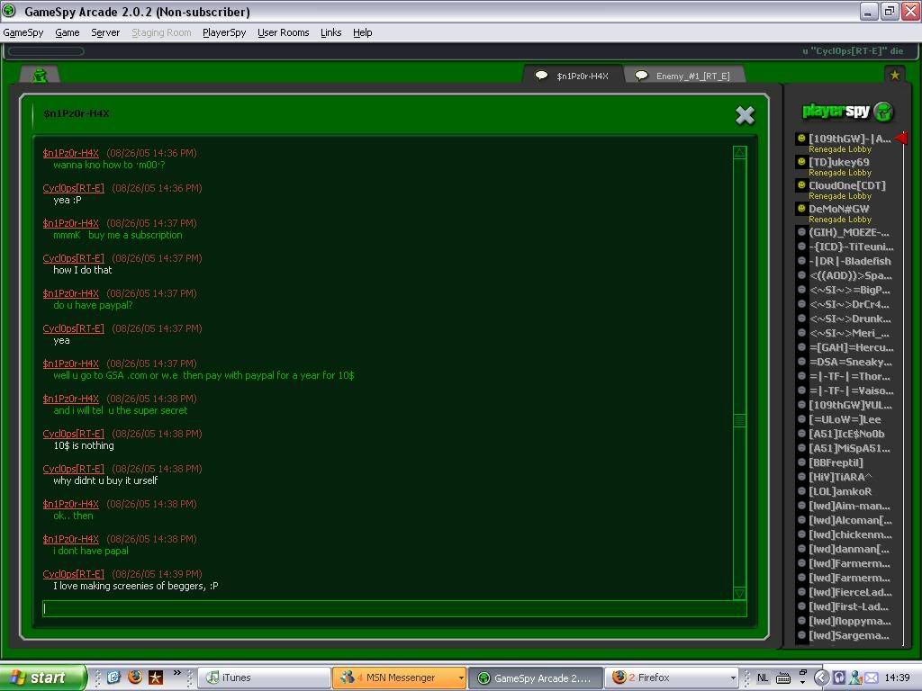Open the Game menu
The height and width of the screenshot is (691, 922).
(67, 32)
